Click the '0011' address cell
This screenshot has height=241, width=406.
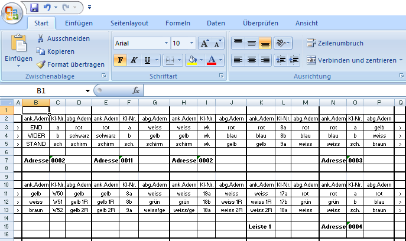(x=129, y=160)
